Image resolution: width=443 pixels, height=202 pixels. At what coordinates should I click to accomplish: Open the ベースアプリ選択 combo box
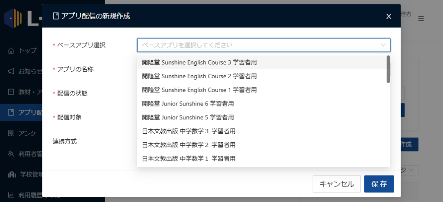[264, 45]
